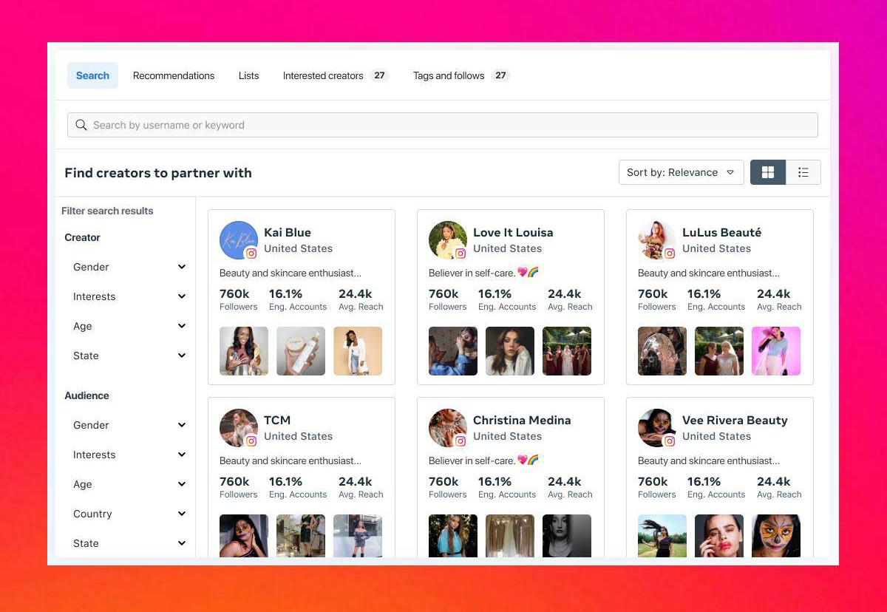The image size is (887, 612).
Task: View Love It Louisa's portrait post thumbnail
Action: 510,351
